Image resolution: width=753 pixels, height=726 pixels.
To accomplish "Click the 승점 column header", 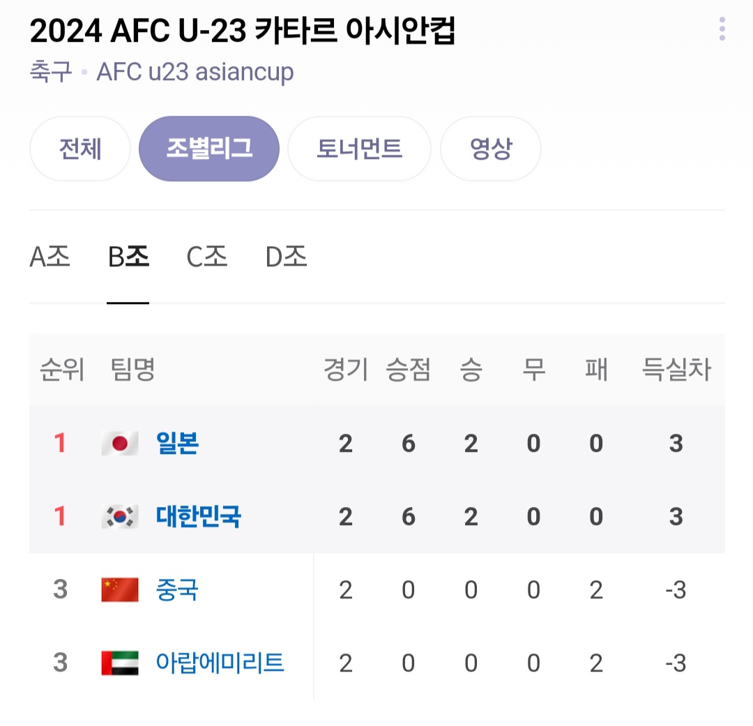I will [x=409, y=370].
